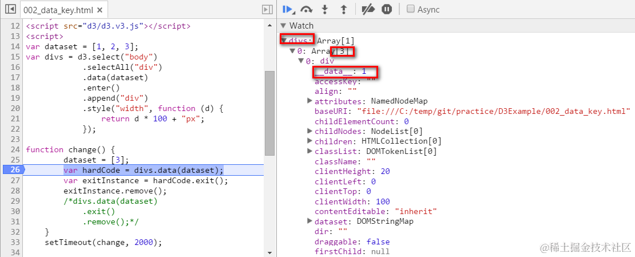Click the scroll down arrow in editor
This screenshot has width=635, height=257.
[x=269, y=252]
